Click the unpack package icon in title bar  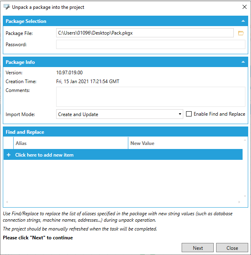pyautogui.click(x=6, y=7)
